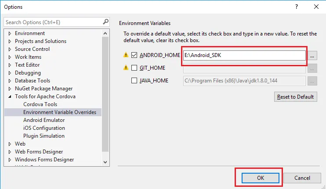Uncheck the ANDROID_HOME checkbox
326x189 pixels.
click(x=134, y=55)
